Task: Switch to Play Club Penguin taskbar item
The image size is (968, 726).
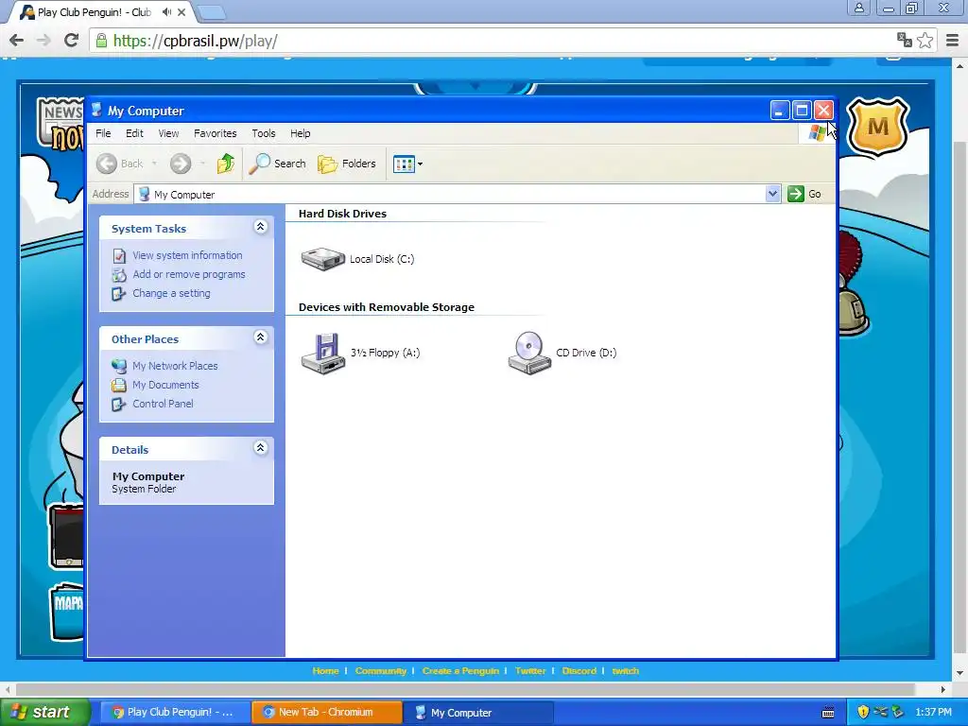Action: (175, 713)
